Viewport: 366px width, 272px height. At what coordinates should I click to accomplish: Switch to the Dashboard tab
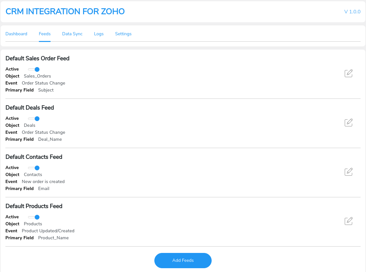click(x=16, y=34)
